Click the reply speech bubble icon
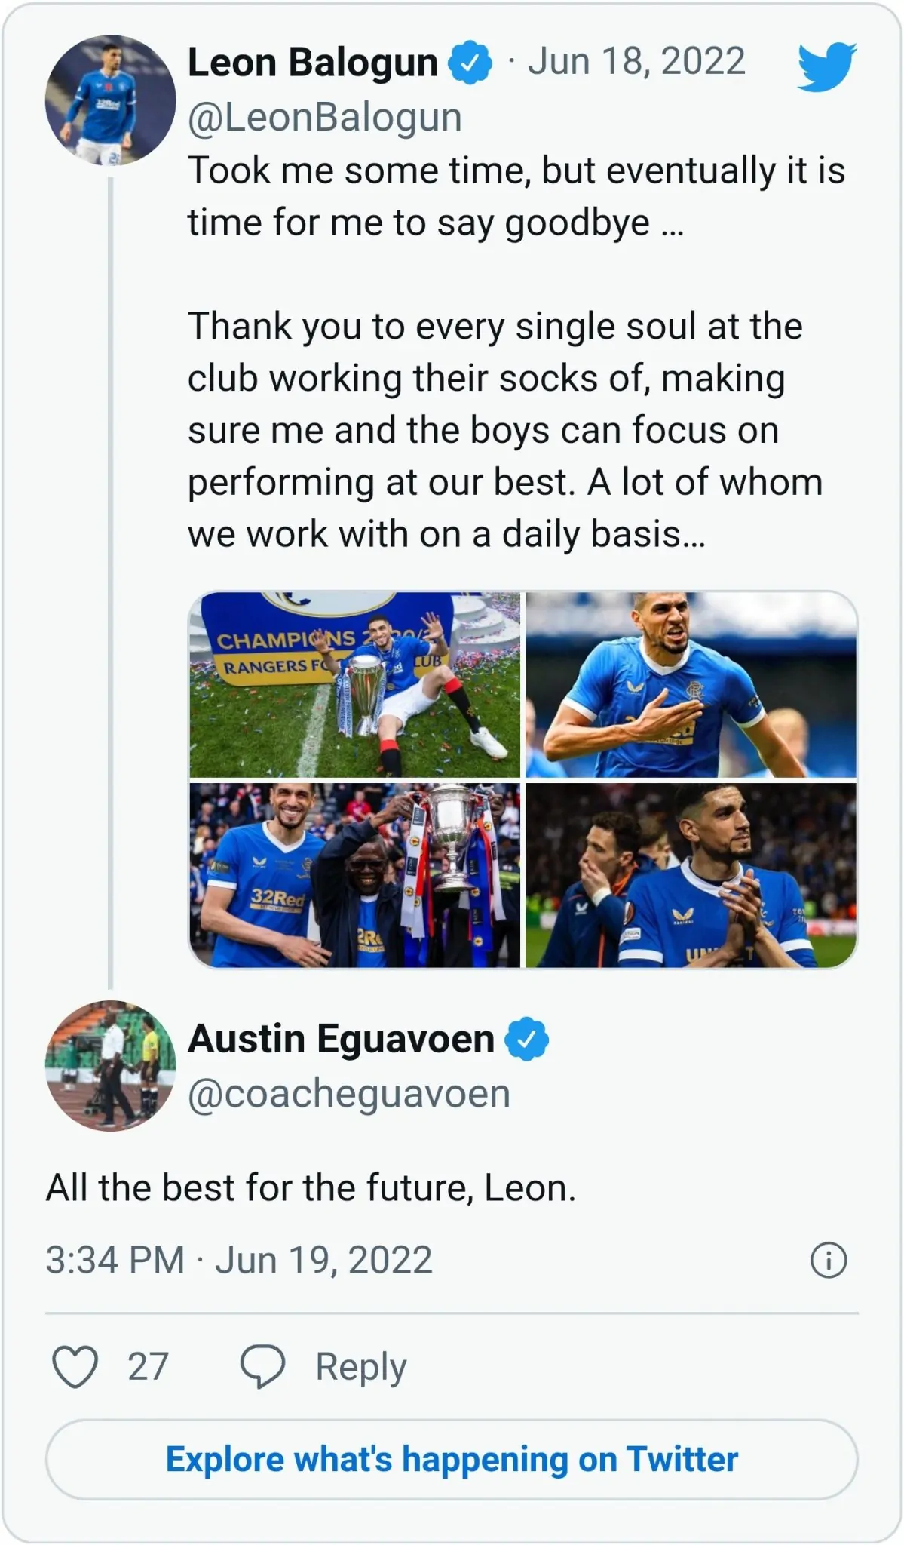 click(262, 1366)
